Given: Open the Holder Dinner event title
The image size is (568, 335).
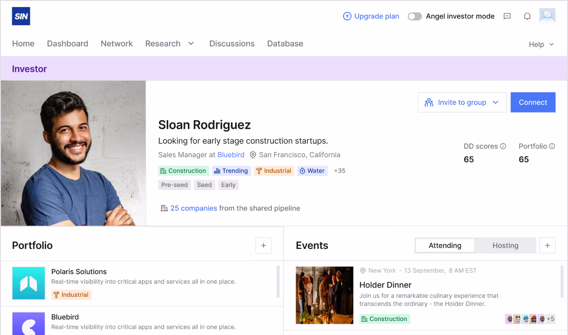Looking at the screenshot, I should tap(385, 285).
